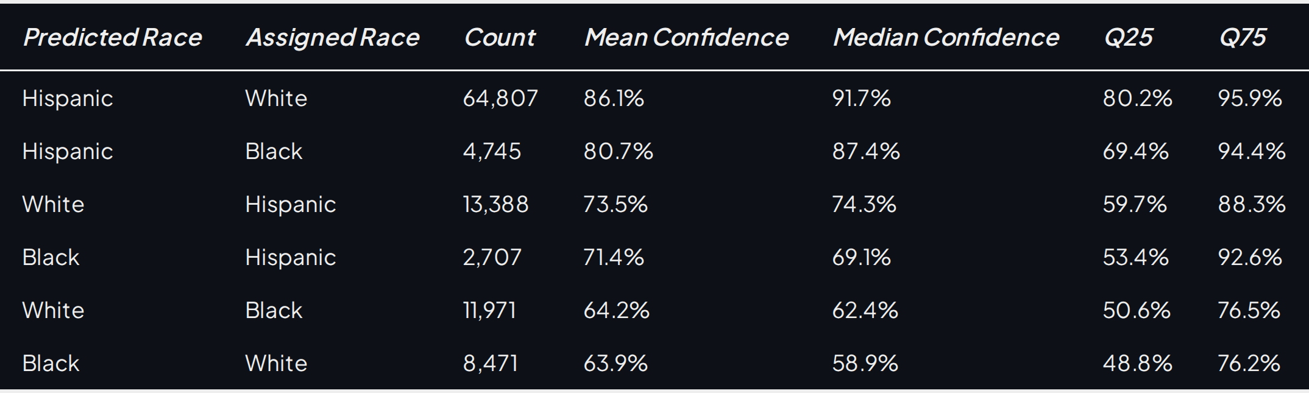Viewport: 1309px width, 393px height.
Task: Select the 13,388 count value
Action: pyautogui.click(x=496, y=204)
